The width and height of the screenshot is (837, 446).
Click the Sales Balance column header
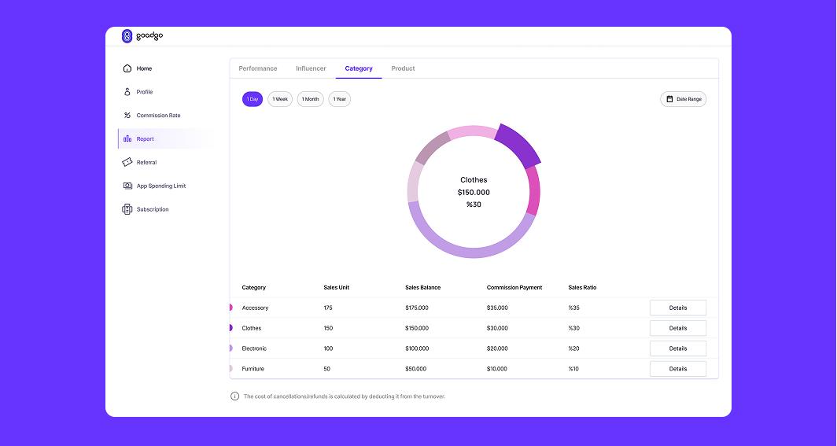pos(422,288)
